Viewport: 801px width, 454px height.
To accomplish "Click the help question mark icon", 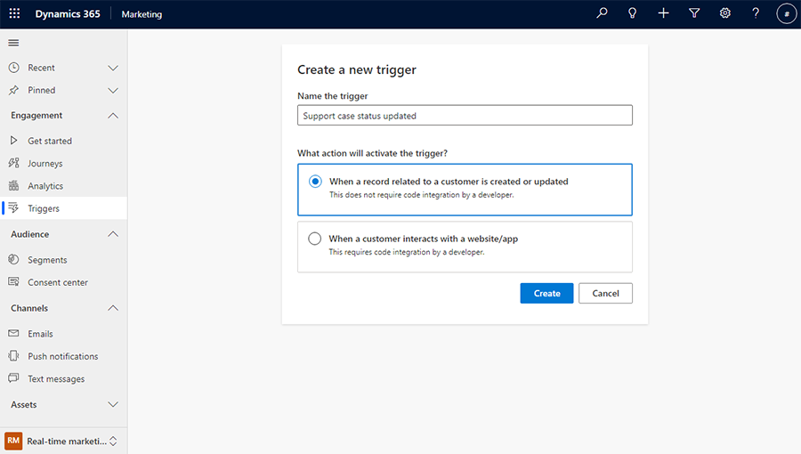I will pos(756,14).
